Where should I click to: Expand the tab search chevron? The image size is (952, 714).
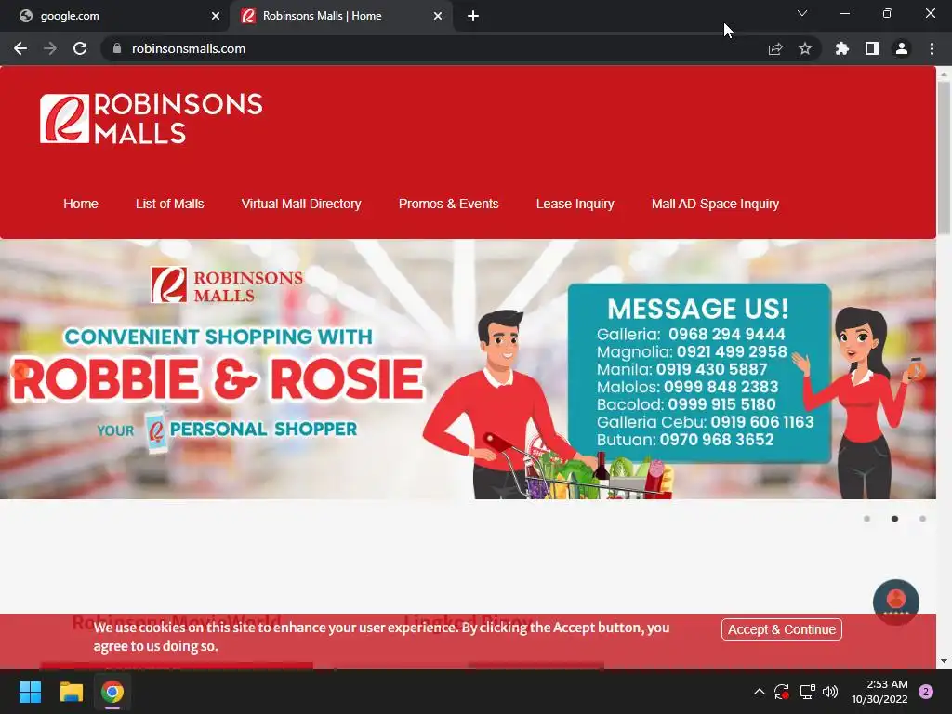(x=802, y=13)
